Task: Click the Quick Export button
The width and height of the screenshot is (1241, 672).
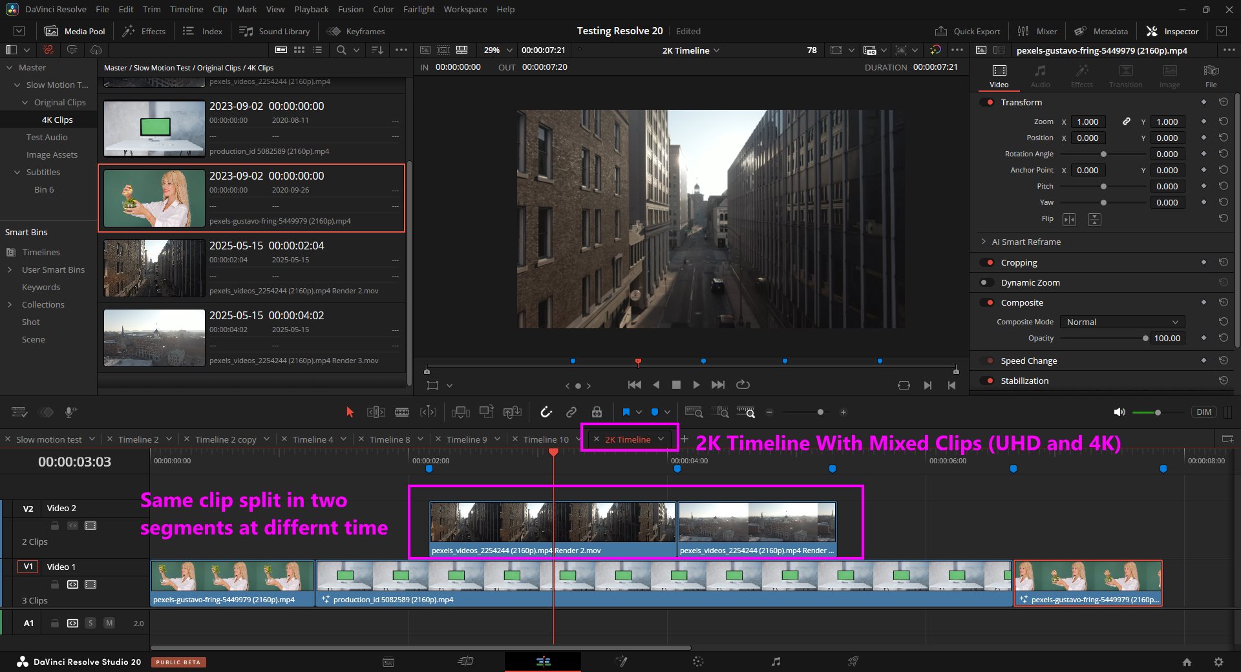Action: tap(968, 31)
